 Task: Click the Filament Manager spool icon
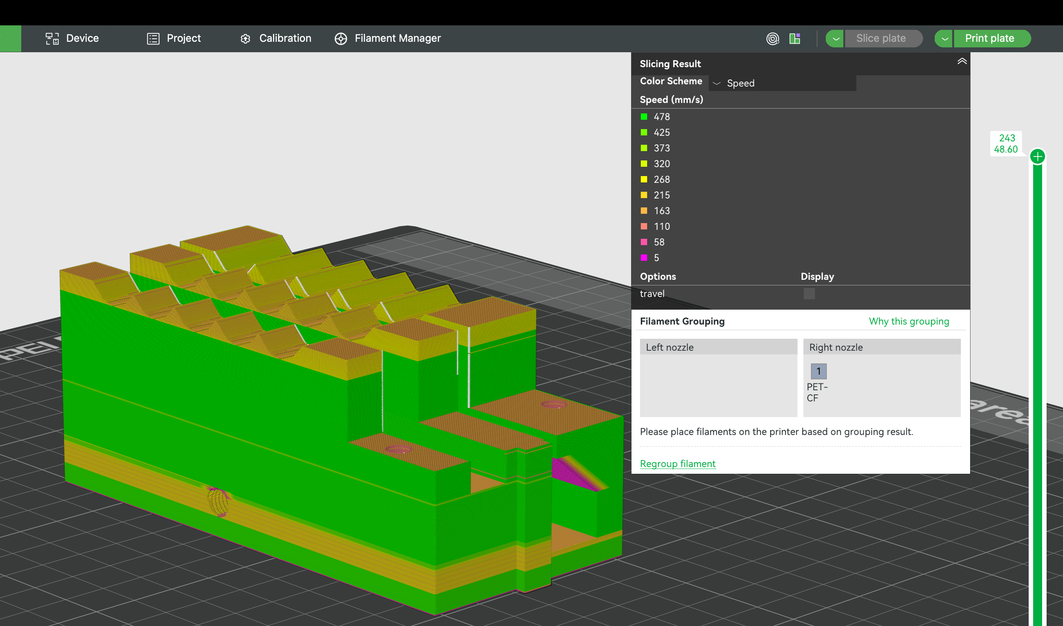coord(341,39)
